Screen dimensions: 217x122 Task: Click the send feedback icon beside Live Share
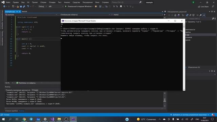coord(213,6)
